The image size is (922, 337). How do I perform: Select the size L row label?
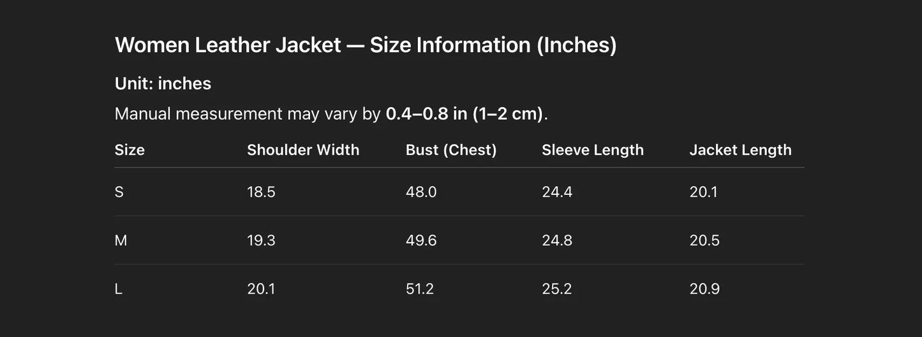pyautogui.click(x=119, y=289)
